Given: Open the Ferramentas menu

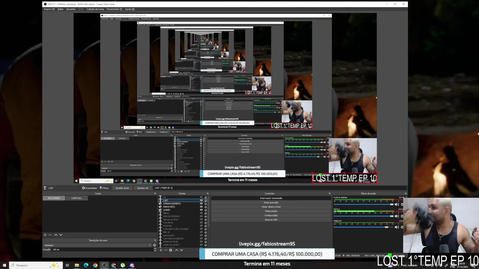Looking at the screenshot, I should pyautogui.click(x=114, y=9).
